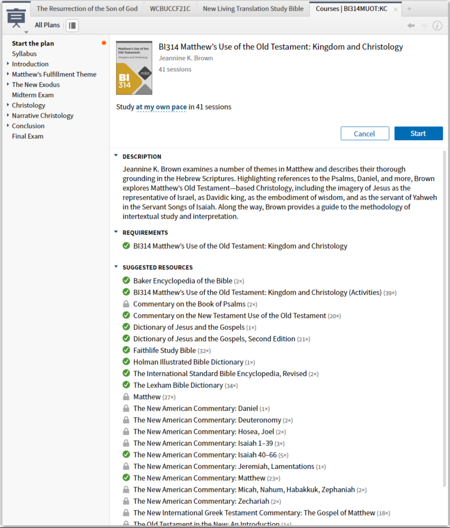Viewport: 450px width, 528px height.
Task: Expand the Conclusion section
Action: tap(8, 126)
